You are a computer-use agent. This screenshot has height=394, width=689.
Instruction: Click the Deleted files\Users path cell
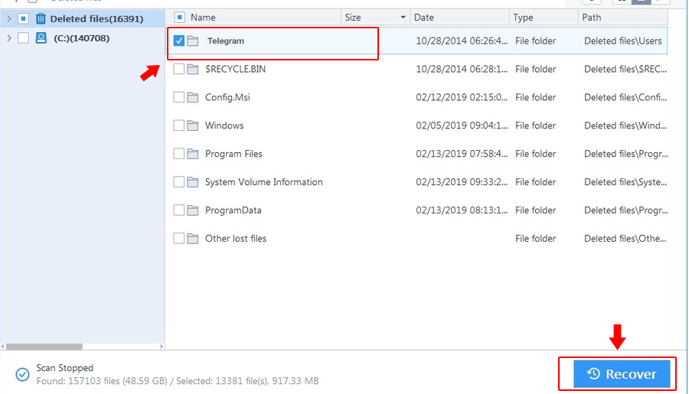pyautogui.click(x=622, y=41)
